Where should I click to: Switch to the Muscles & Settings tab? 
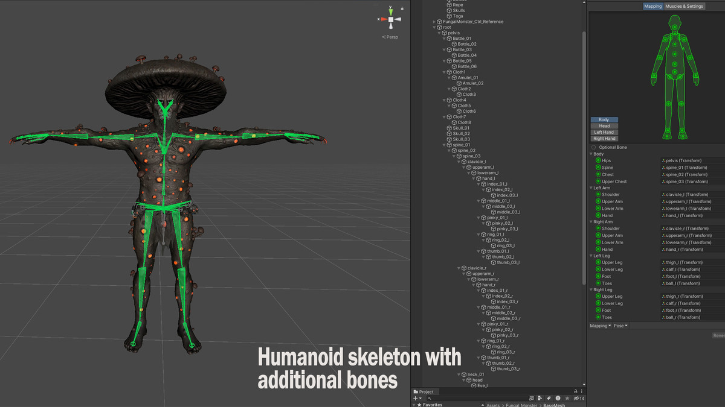(x=684, y=6)
